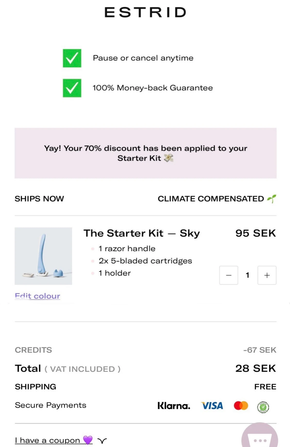The height and width of the screenshot is (447, 290).
Task: Click the checkmark beside Pause or cancel anytime
Action: [x=72, y=58]
